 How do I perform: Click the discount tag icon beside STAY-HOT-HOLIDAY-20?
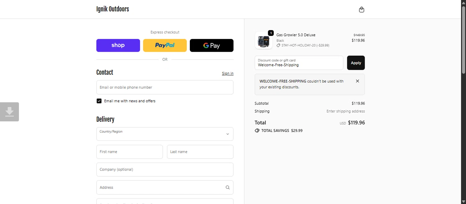278,45
